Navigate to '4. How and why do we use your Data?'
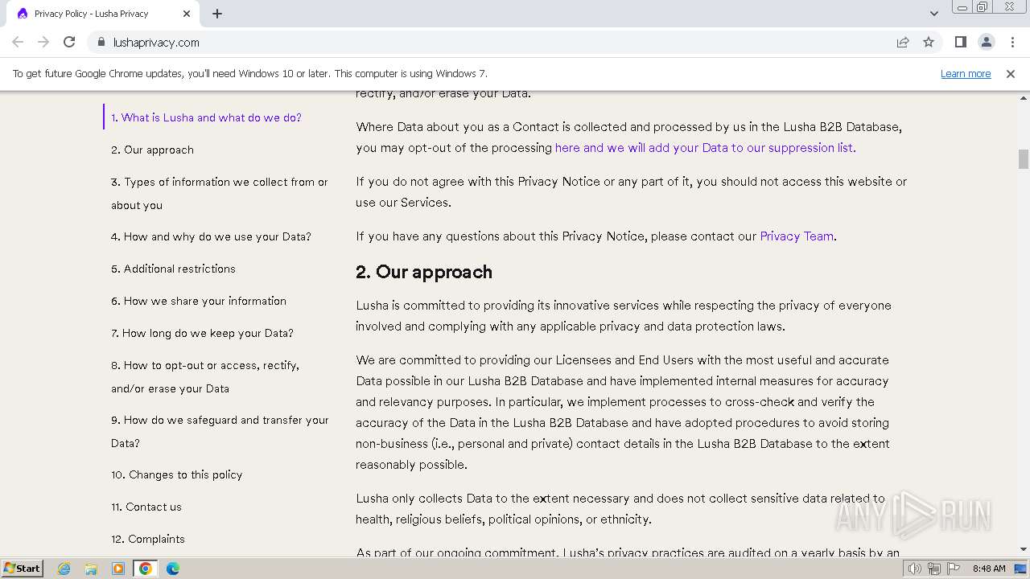Screen dimensions: 1030x579 [x=211, y=236]
